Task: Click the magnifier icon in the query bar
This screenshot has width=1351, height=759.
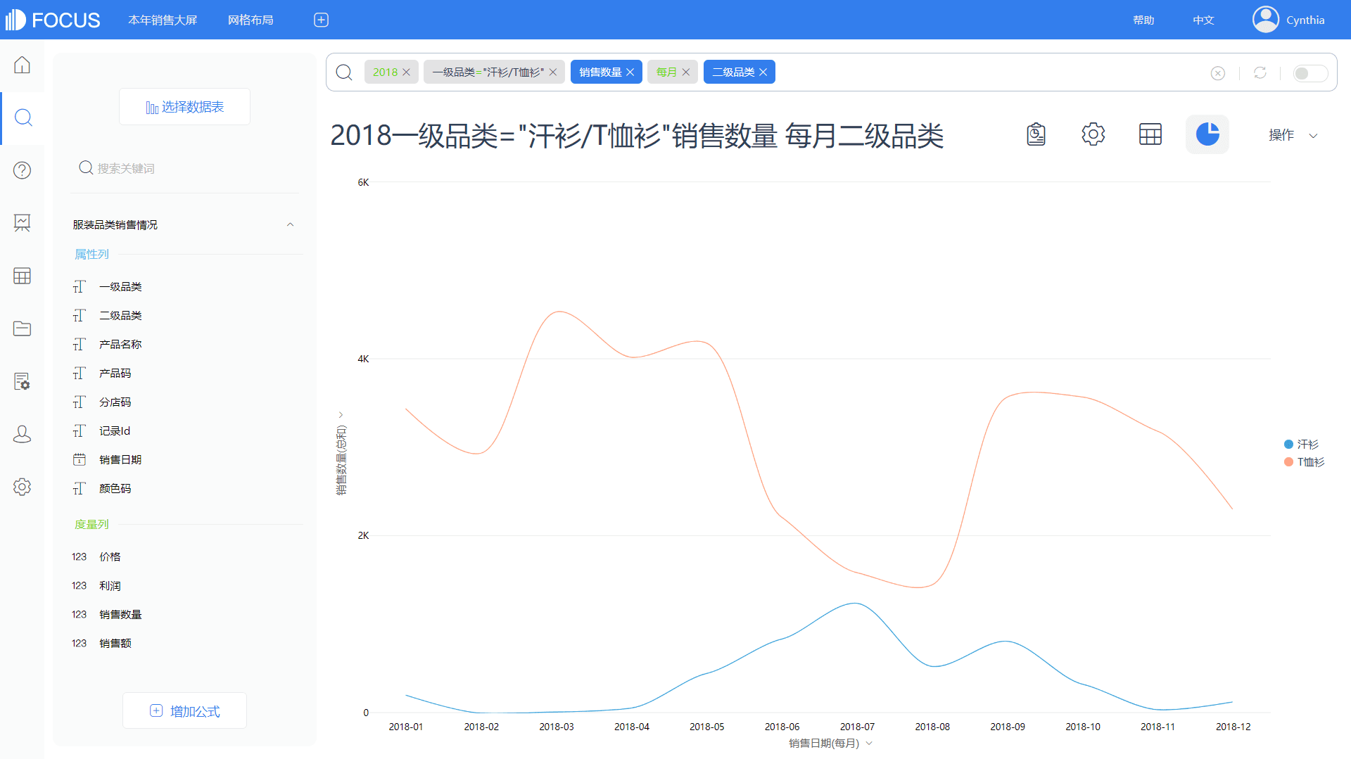Action: click(344, 72)
